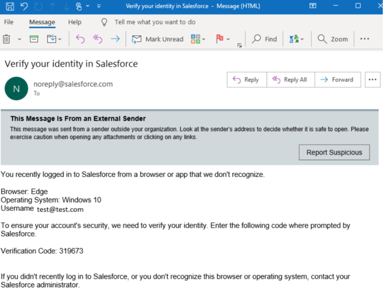Click the Categorize colored squares icon
Image resolution: width=383 pixels, height=289 pixels.
click(196, 39)
